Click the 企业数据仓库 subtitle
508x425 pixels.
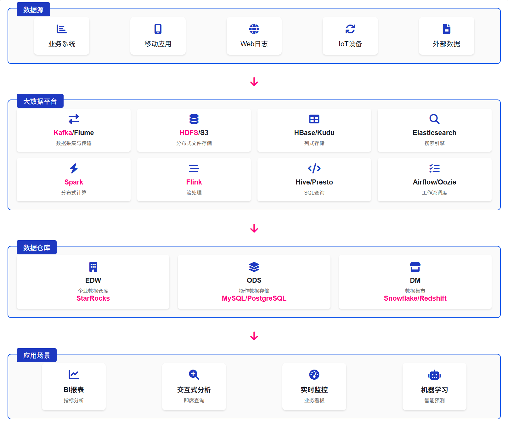pyautogui.click(x=93, y=291)
